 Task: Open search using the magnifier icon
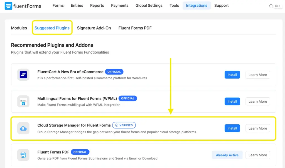tap(271, 6)
